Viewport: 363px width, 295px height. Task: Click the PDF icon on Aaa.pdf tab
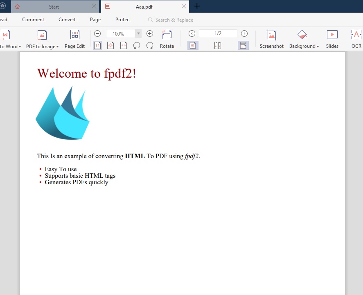(108, 6)
